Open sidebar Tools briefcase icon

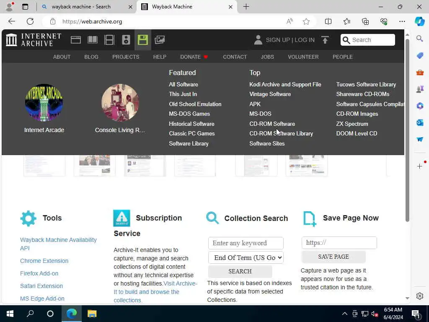pyautogui.click(x=420, y=73)
